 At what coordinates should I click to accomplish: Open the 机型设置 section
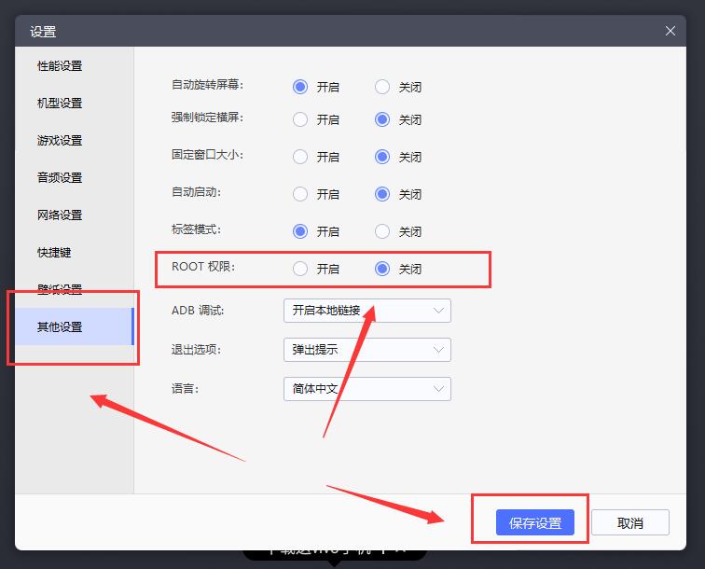(60, 104)
